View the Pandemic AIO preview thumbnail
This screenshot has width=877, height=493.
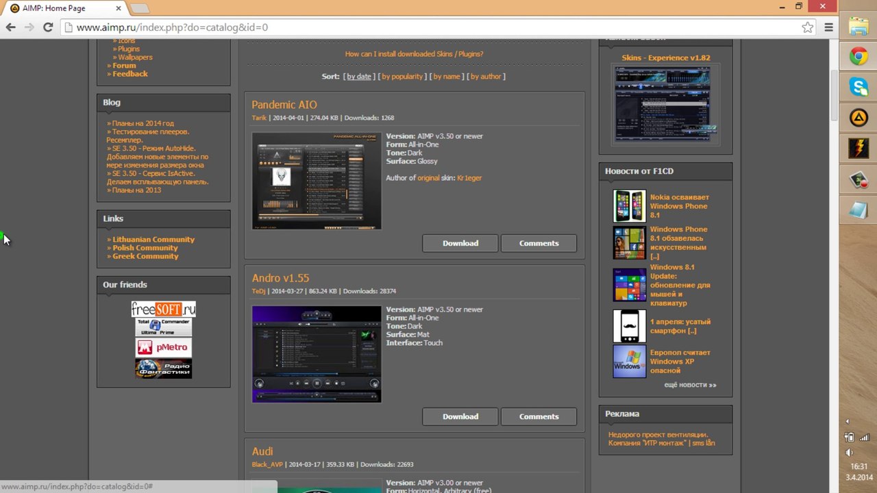pyautogui.click(x=317, y=181)
